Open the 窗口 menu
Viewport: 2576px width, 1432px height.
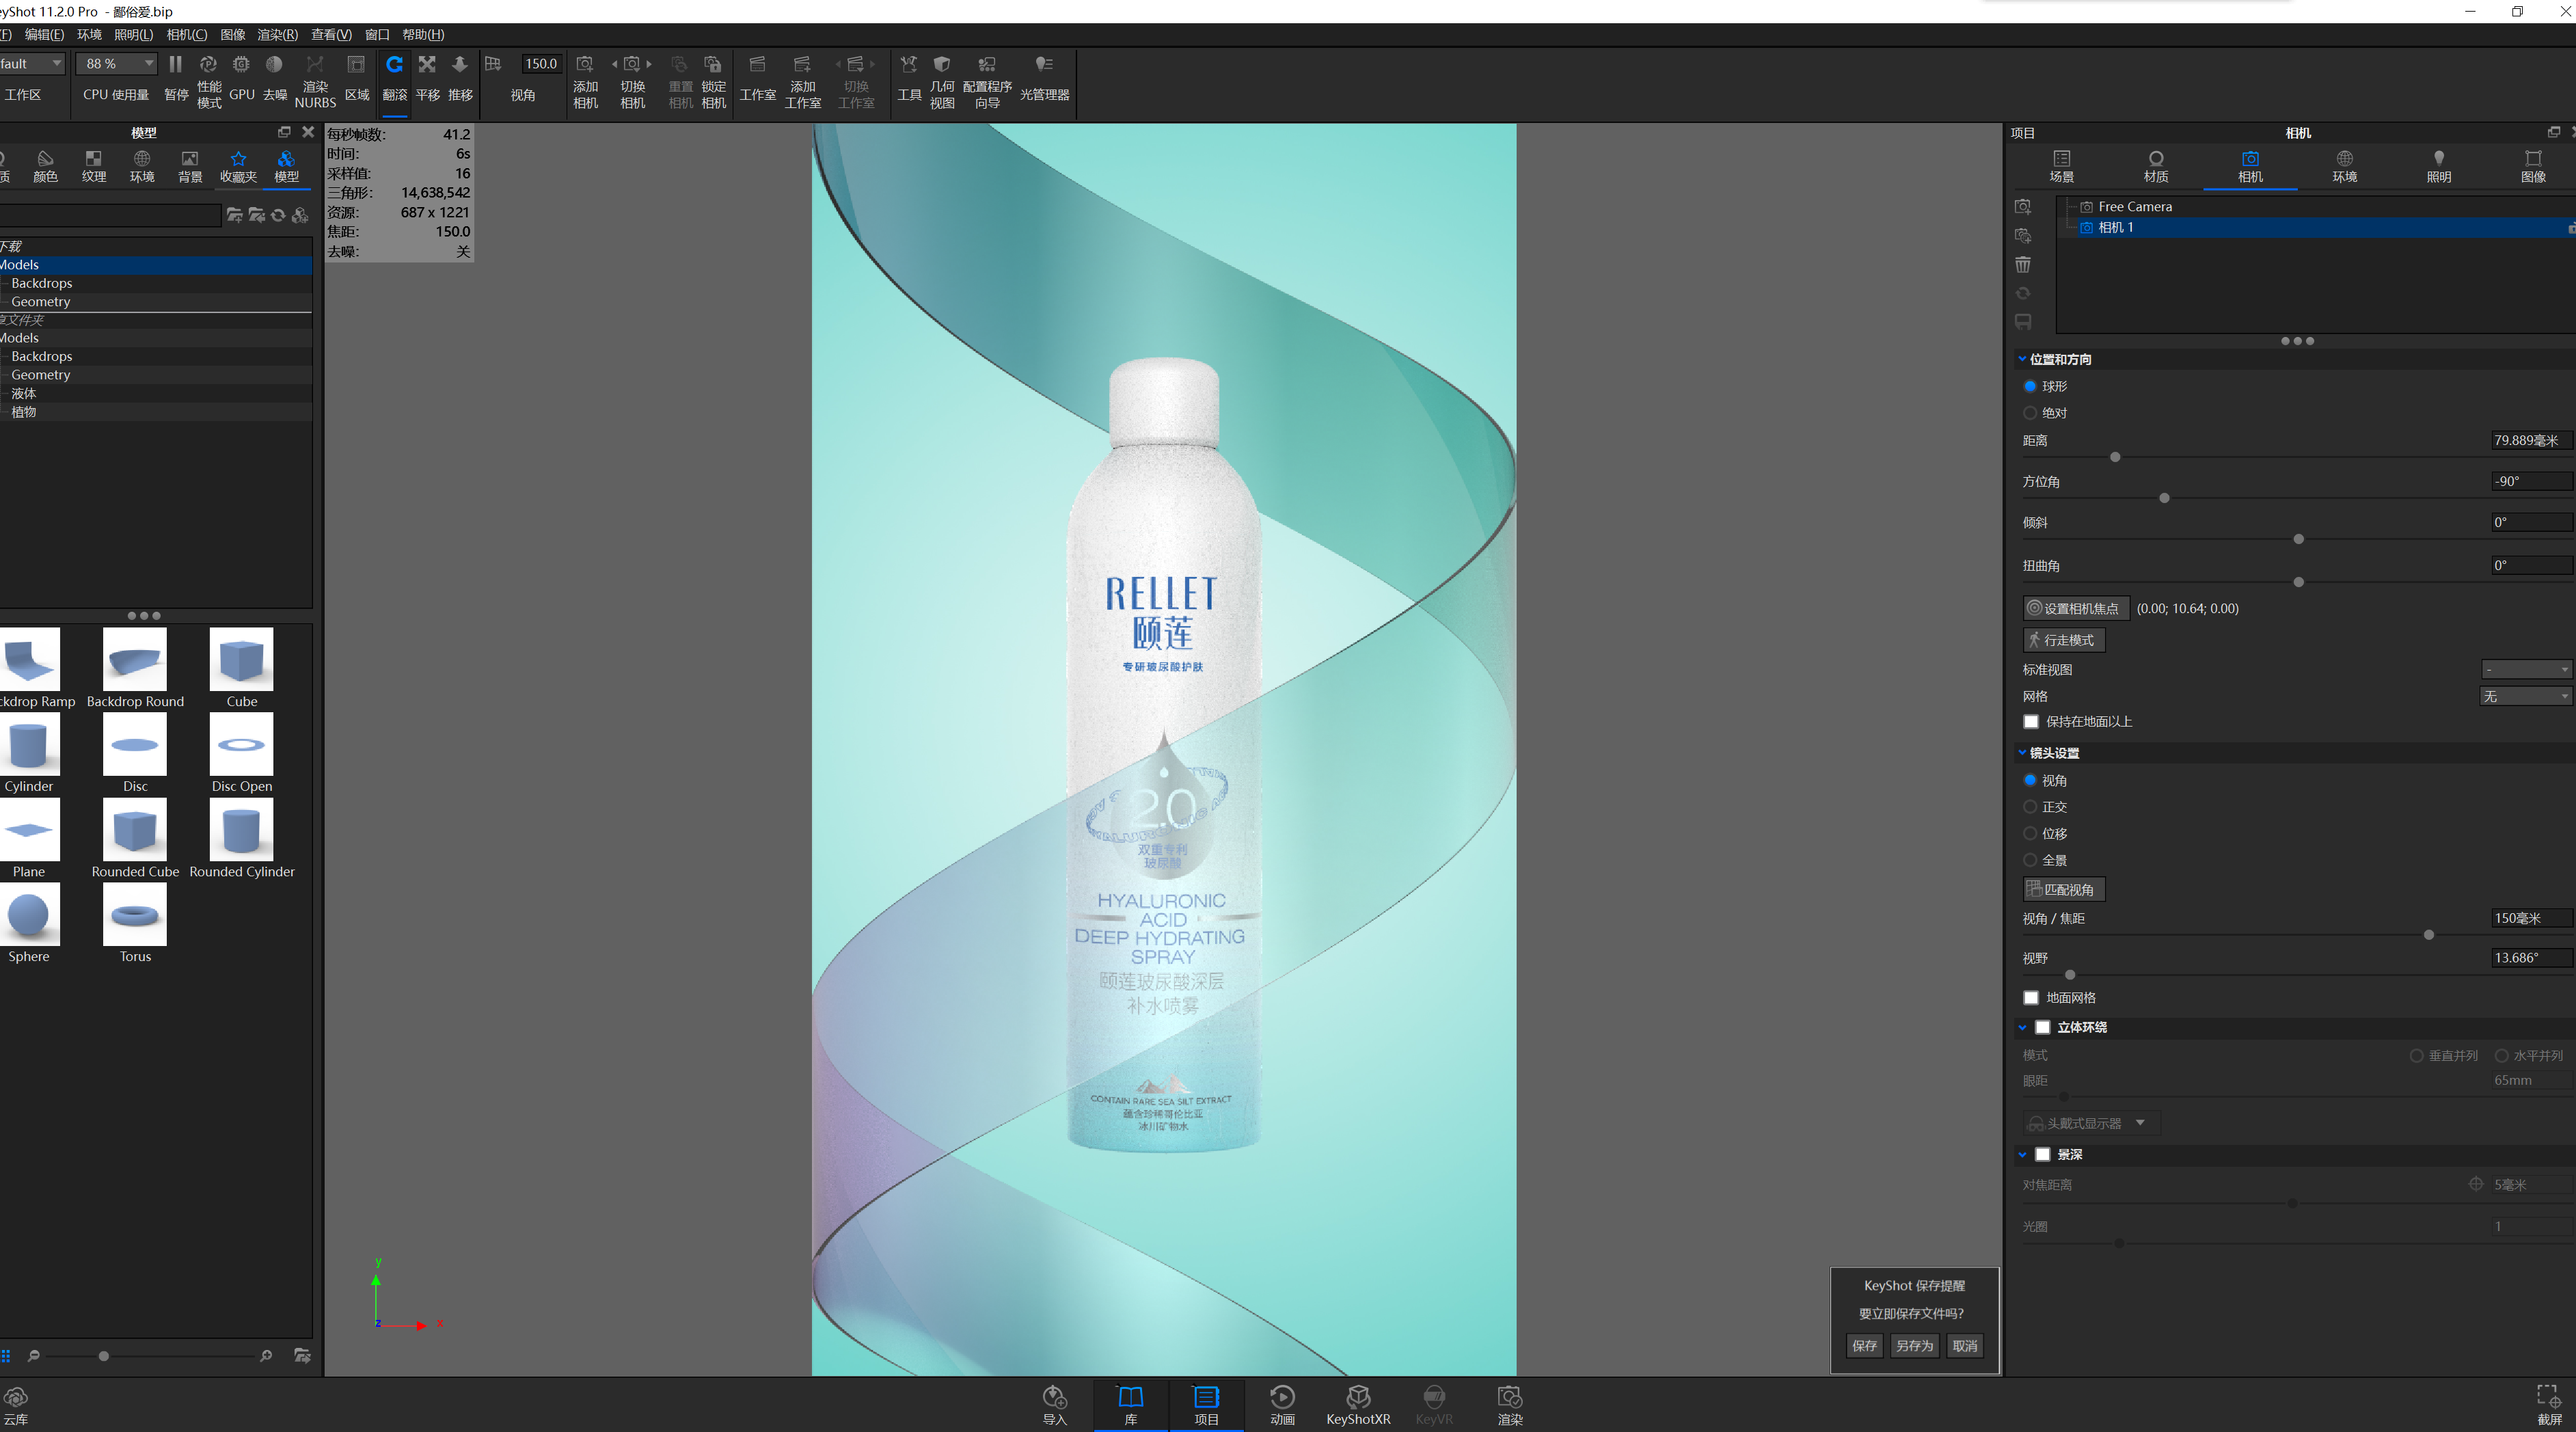tap(377, 34)
